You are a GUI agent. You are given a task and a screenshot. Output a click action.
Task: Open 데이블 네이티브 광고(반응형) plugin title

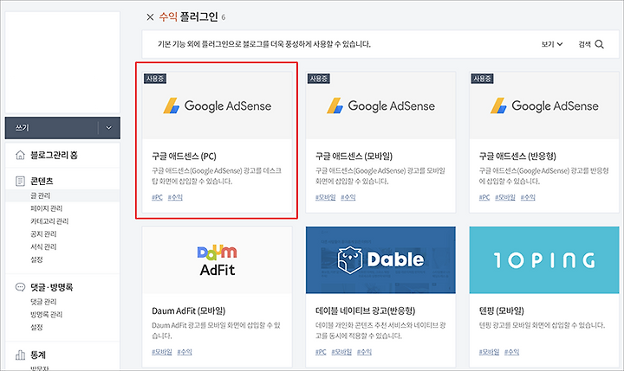(x=365, y=310)
